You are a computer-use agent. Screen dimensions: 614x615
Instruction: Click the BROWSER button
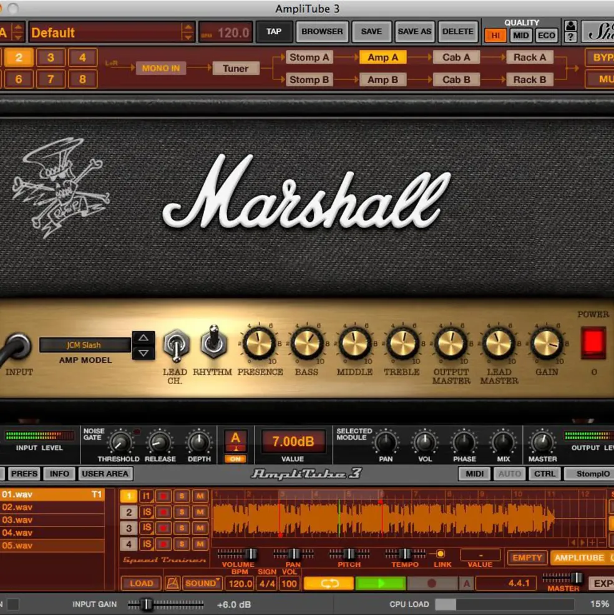(x=322, y=31)
